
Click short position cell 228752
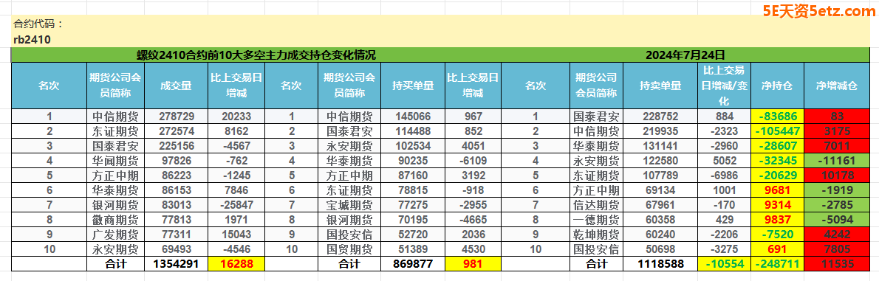[x=660, y=117]
